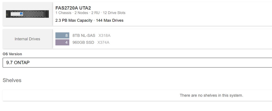Click the OS Version field label
272x111 pixels.
click(x=12, y=54)
